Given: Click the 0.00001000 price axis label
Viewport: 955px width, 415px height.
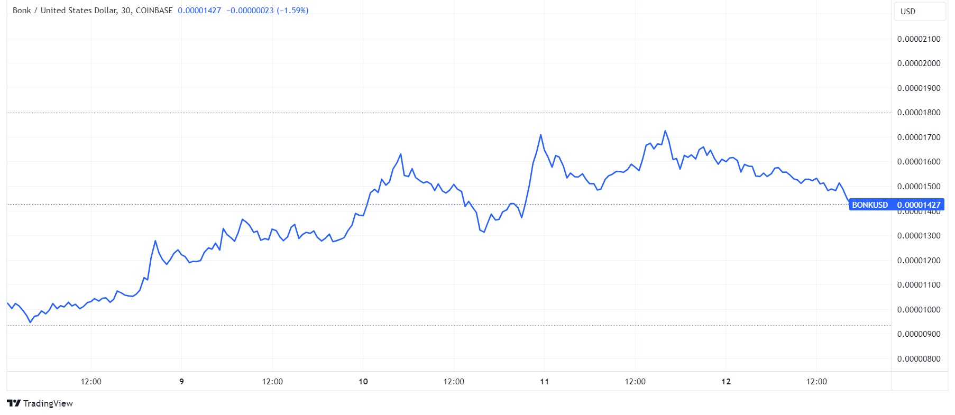Looking at the screenshot, I should coord(919,310).
